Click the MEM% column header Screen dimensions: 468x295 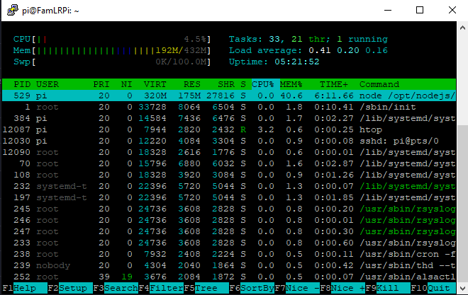coord(291,85)
